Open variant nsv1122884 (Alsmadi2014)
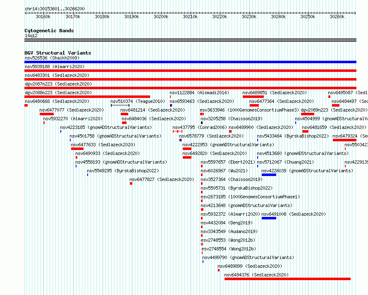 [x=199, y=93]
